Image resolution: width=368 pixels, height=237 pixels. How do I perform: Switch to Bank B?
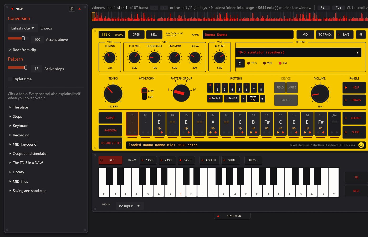[x=232, y=98]
